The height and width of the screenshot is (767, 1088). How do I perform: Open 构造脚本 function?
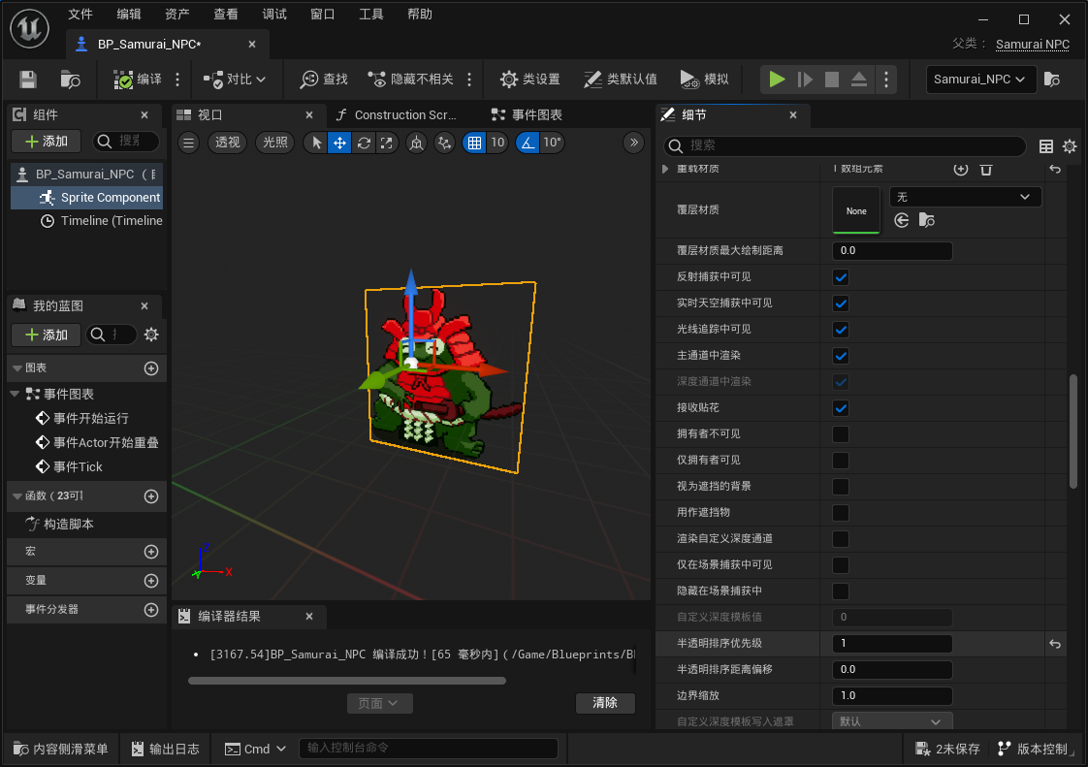tap(68, 524)
